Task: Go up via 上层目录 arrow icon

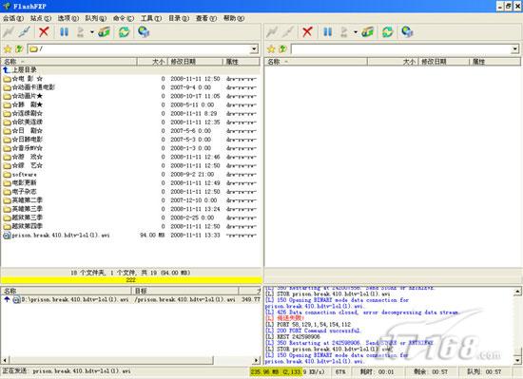Action: point(7,70)
